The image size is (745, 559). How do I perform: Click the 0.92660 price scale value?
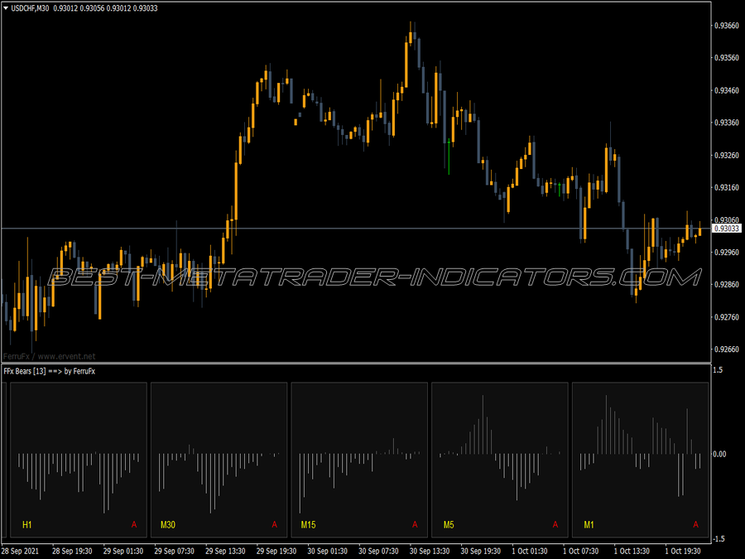pyautogui.click(x=727, y=349)
